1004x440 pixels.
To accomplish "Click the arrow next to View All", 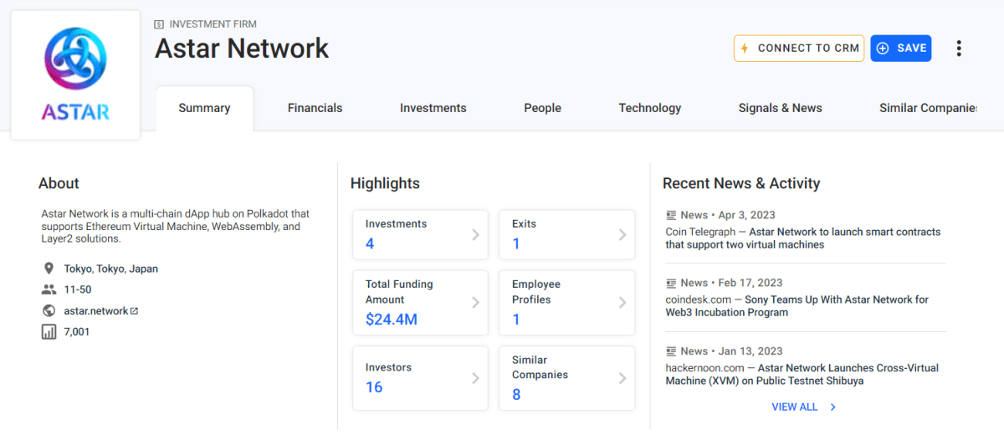I will pos(832,407).
